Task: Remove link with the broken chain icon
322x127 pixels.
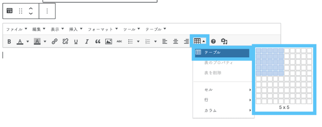Action: [65, 42]
